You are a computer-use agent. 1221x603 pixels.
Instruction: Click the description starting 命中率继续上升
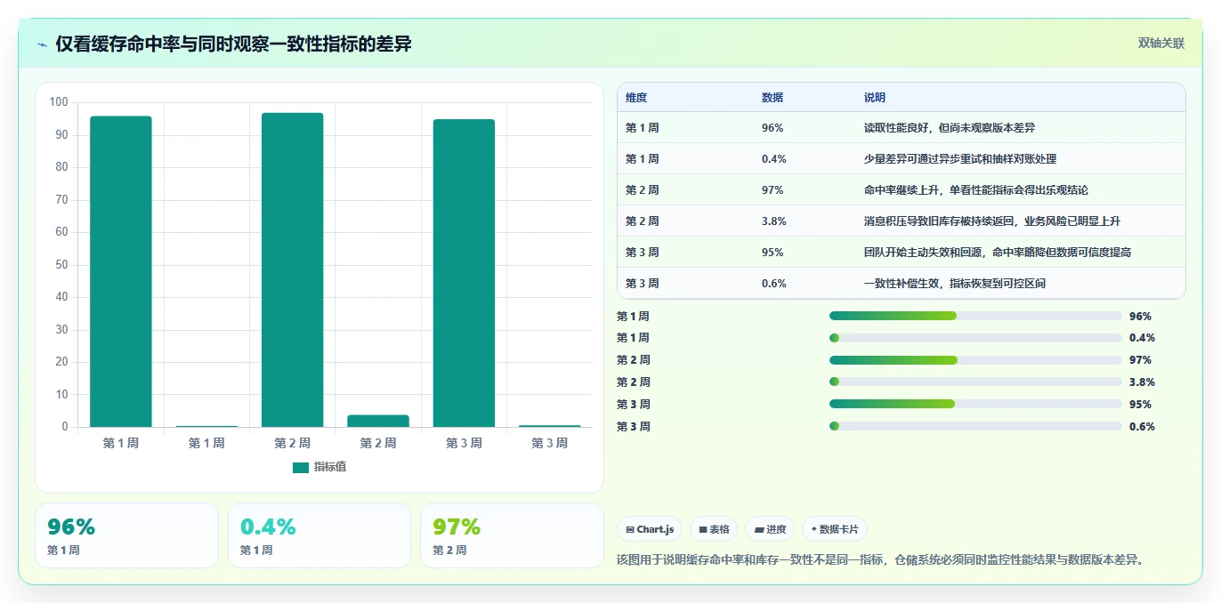[x=976, y=190]
